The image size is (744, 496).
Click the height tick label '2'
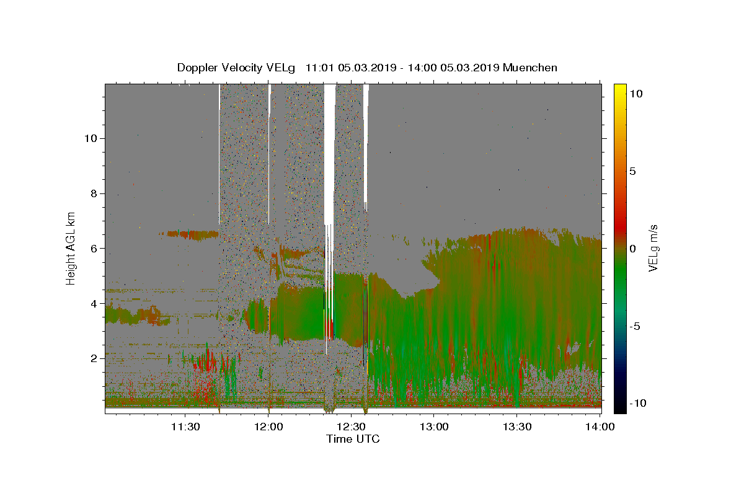[x=93, y=358]
